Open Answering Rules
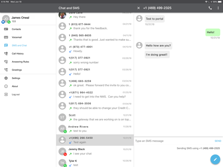 coord(28,62)
